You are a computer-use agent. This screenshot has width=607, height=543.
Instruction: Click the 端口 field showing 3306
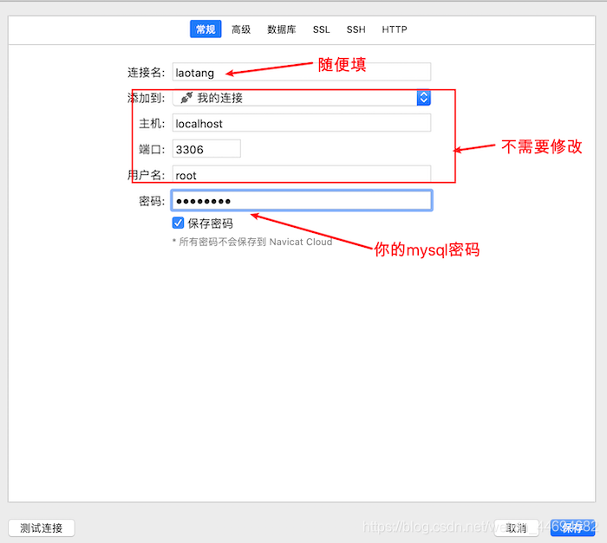point(206,149)
